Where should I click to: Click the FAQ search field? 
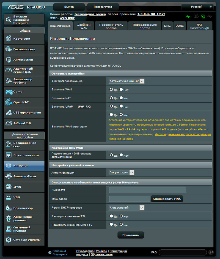pyautogui.click(x=183, y=252)
